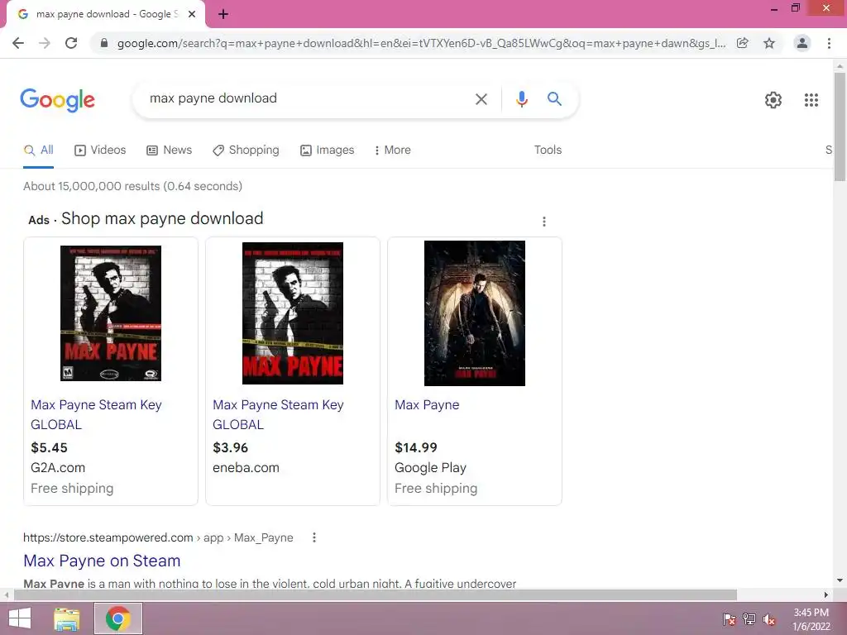847x635 pixels.
Task: Open Google Play Max Payne poster
Action: pos(474,313)
